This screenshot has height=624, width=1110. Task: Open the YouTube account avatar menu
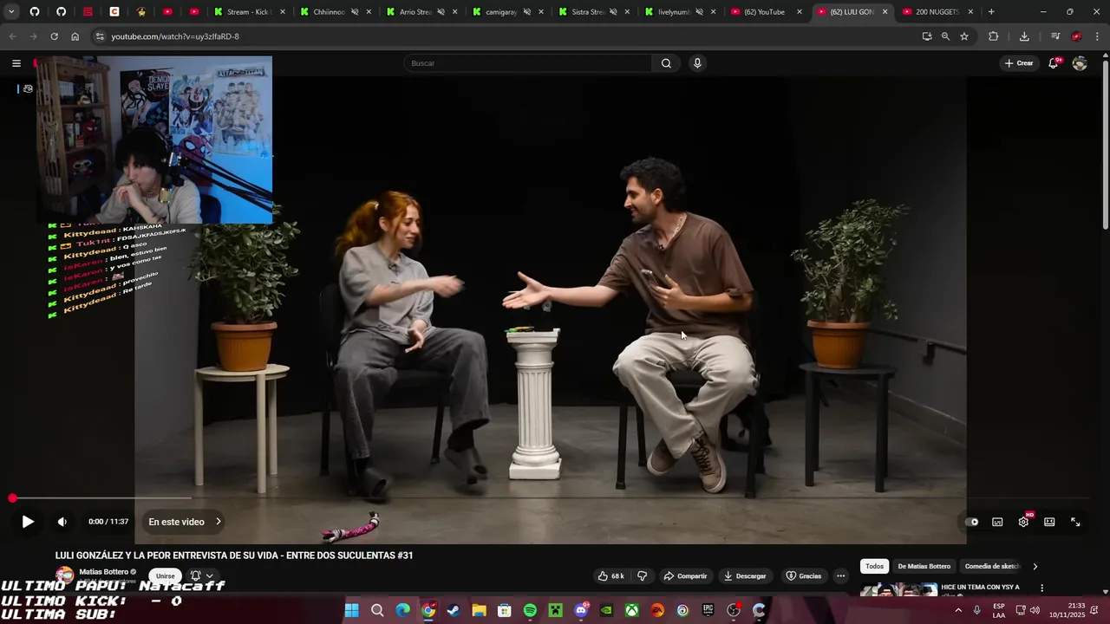(1080, 63)
